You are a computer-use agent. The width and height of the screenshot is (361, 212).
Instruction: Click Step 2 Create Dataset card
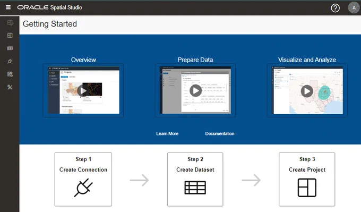coord(195,179)
